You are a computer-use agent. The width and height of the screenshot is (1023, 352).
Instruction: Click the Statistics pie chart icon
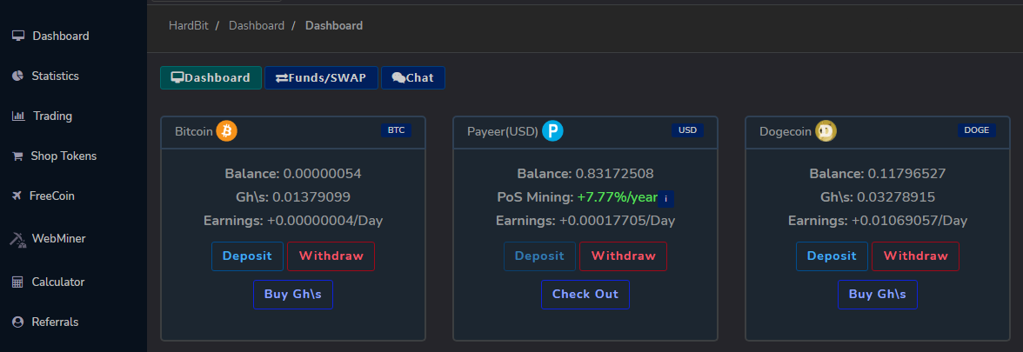point(17,76)
